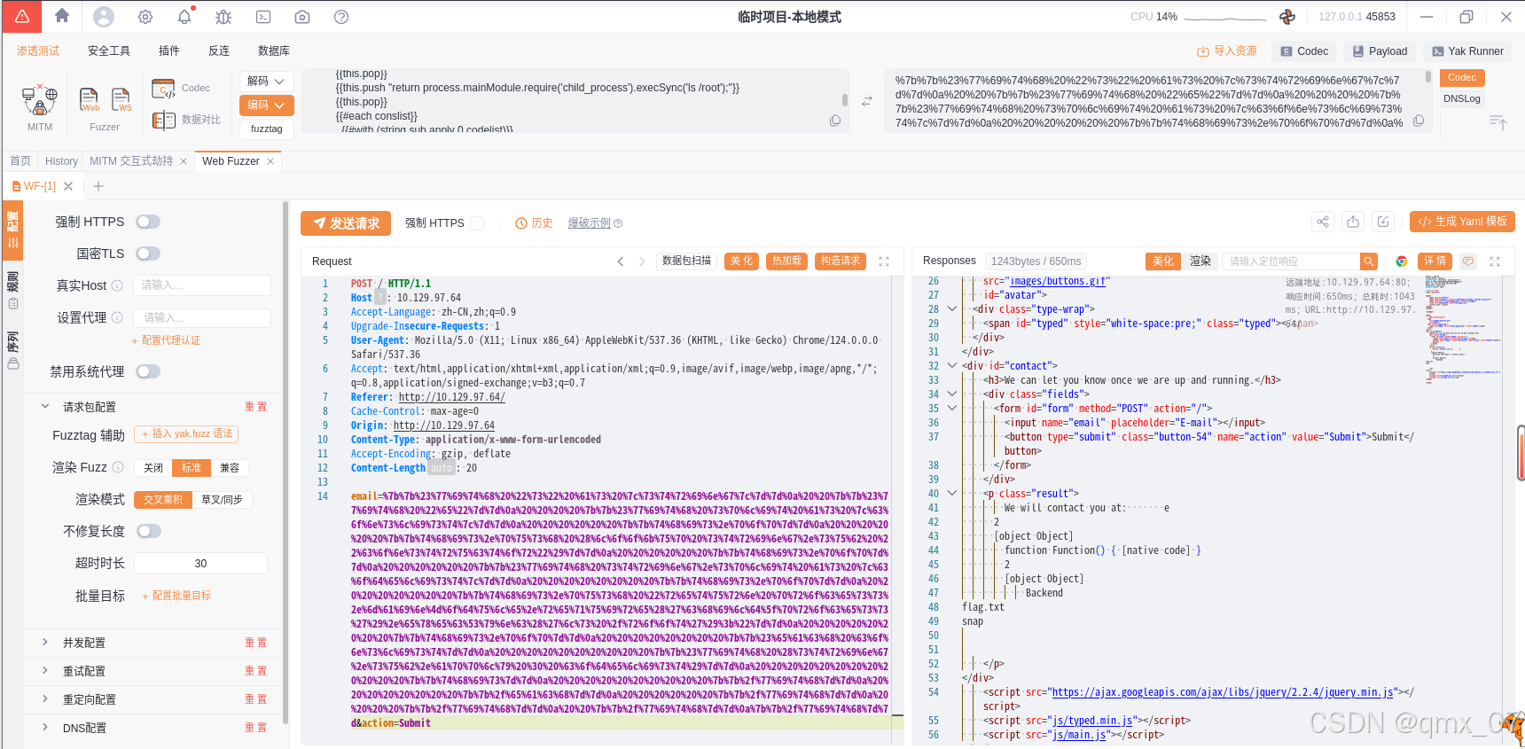The height and width of the screenshot is (749, 1525).
Task: Collapse the form element fold arrow on line 35
Action: (952, 409)
